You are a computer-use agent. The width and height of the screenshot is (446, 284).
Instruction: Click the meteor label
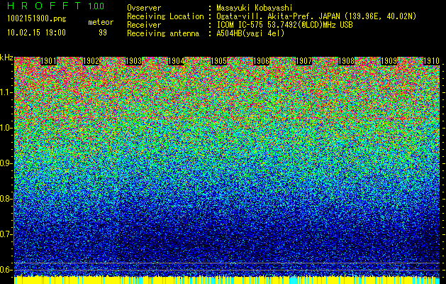[101, 23]
